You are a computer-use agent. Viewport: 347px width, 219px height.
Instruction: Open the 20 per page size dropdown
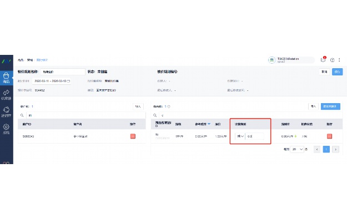[x=297, y=149]
